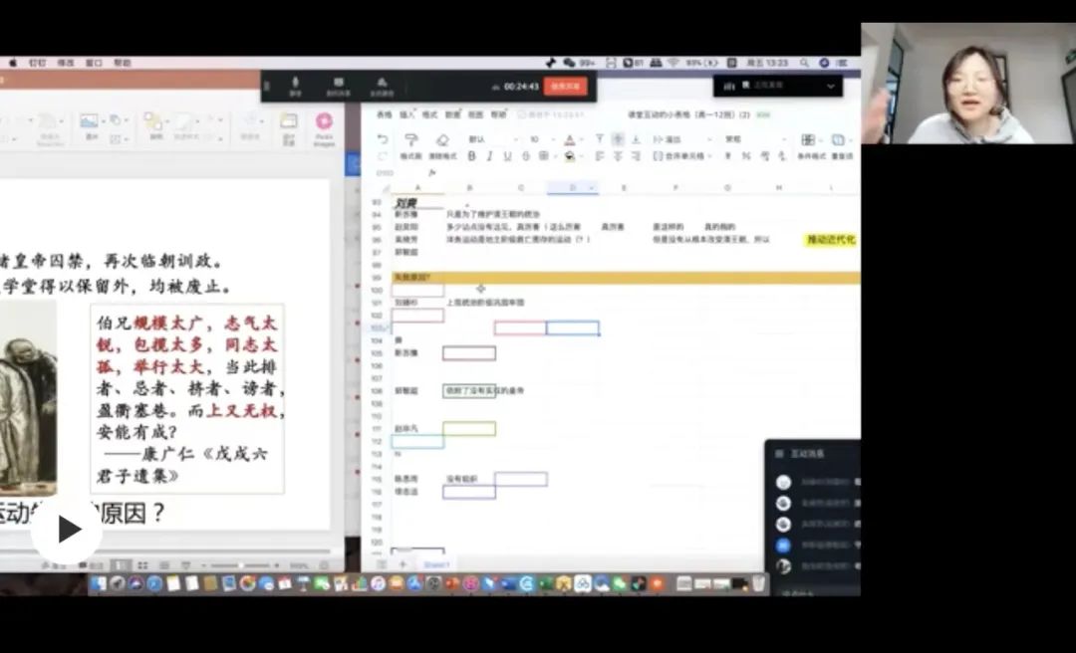Click the merge cells button
This screenshot has width=1076, height=653.
[x=680, y=156]
